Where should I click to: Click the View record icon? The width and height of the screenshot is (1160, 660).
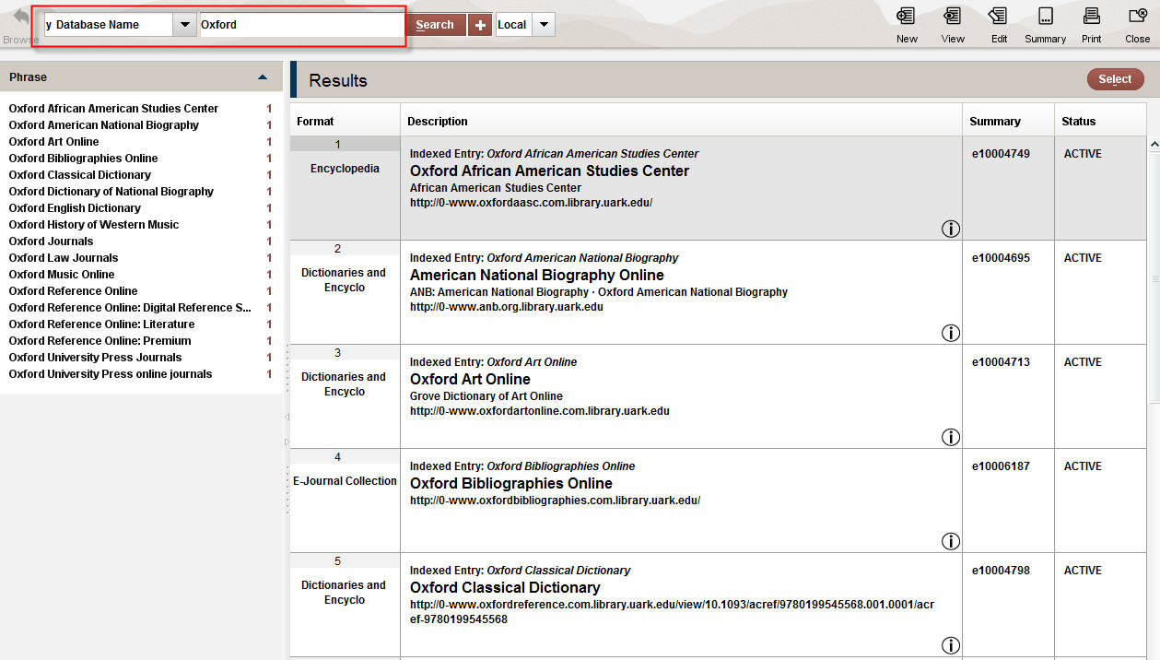click(x=953, y=16)
